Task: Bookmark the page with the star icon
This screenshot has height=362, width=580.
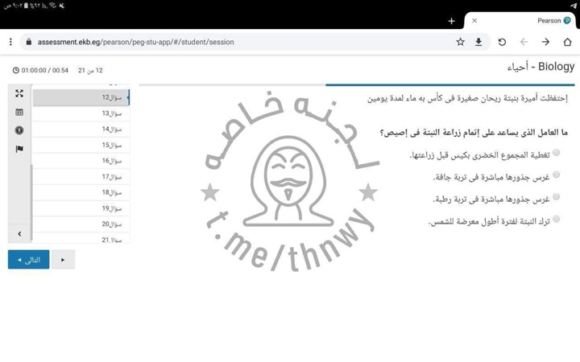Action: click(x=460, y=42)
